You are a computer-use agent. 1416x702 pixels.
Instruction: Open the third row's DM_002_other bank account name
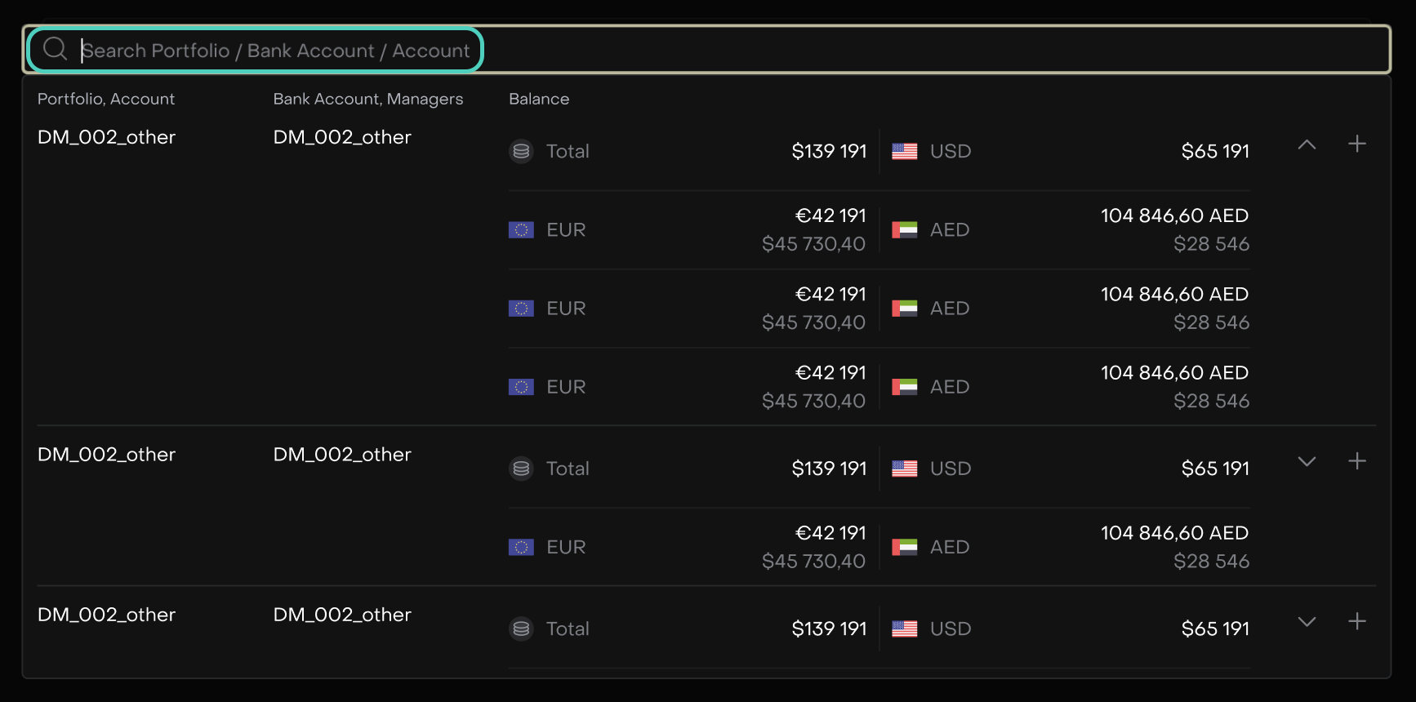(x=342, y=615)
